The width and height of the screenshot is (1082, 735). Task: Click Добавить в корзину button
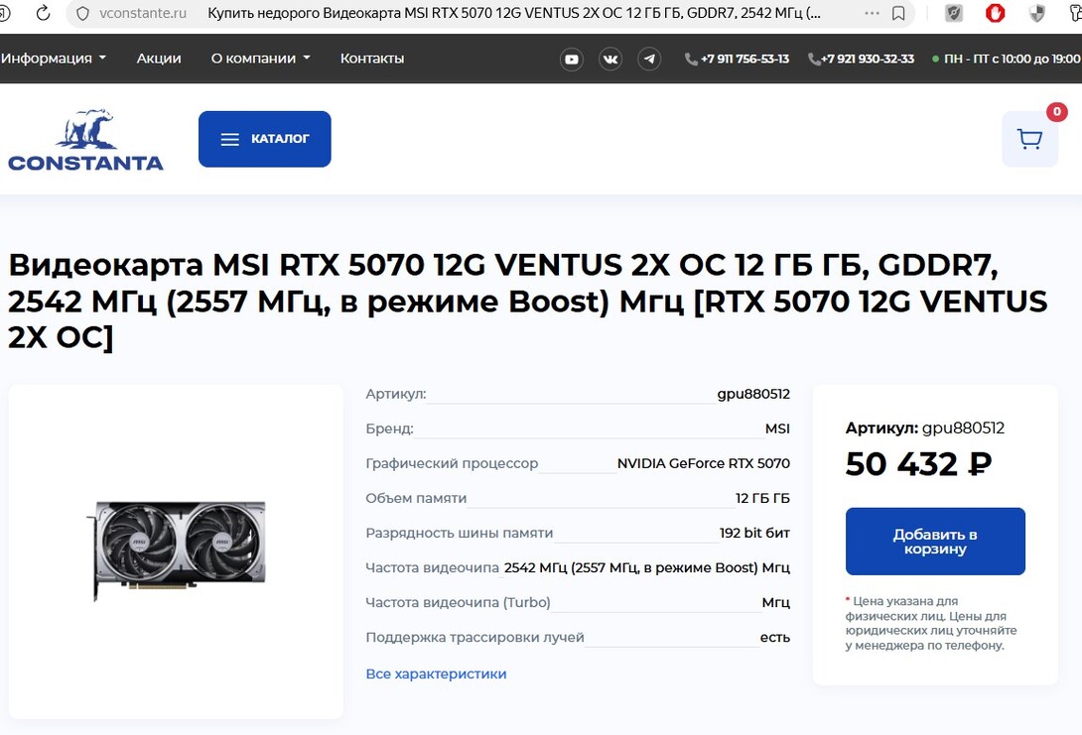935,542
